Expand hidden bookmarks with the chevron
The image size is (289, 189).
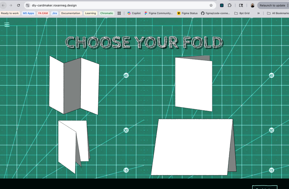tap(258, 13)
